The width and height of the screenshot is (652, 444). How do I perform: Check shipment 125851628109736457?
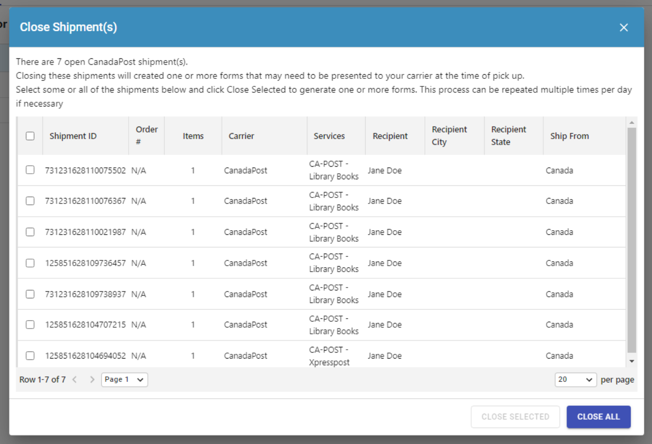pyautogui.click(x=30, y=263)
